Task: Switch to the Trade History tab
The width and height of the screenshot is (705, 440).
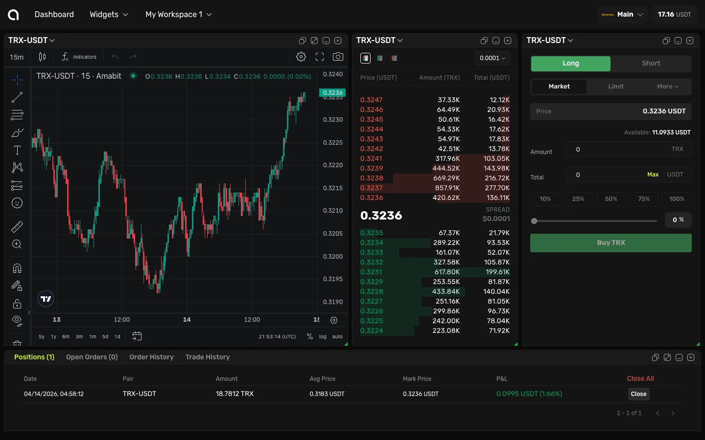Action: (x=208, y=357)
